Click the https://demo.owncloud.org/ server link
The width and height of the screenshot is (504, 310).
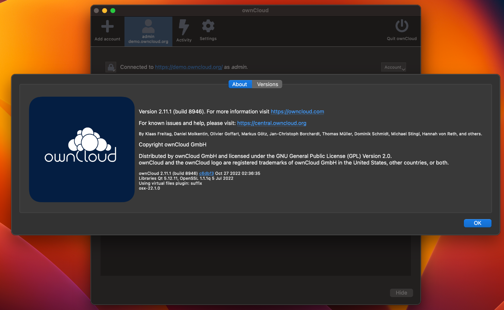coord(189,67)
